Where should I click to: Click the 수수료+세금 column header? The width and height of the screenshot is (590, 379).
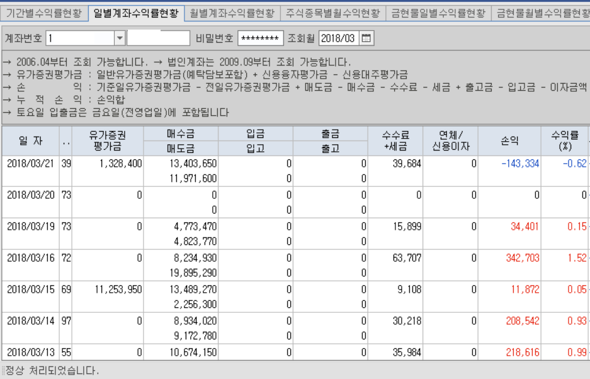395,141
